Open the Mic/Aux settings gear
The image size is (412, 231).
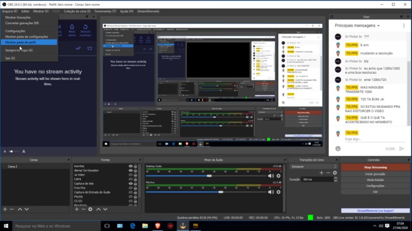pyautogui.click(x=278, y=192)
